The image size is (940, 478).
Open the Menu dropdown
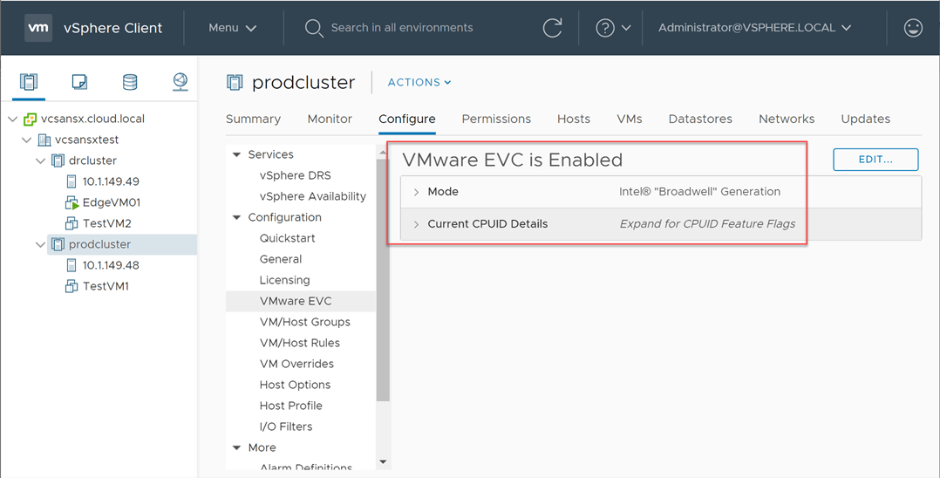233,28
